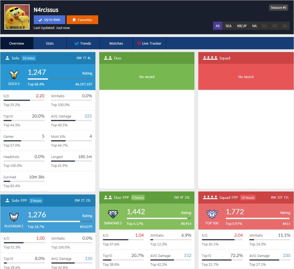Click the Solo FPP single-player icon
294x269 pixels.
(7, 200)
